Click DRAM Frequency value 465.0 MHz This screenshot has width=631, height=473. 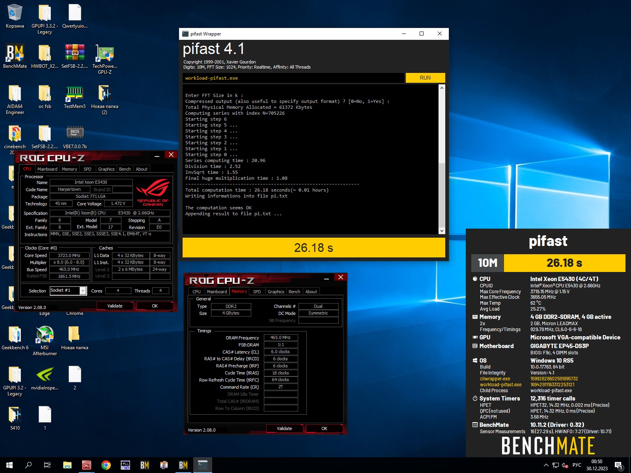[280, 338]
